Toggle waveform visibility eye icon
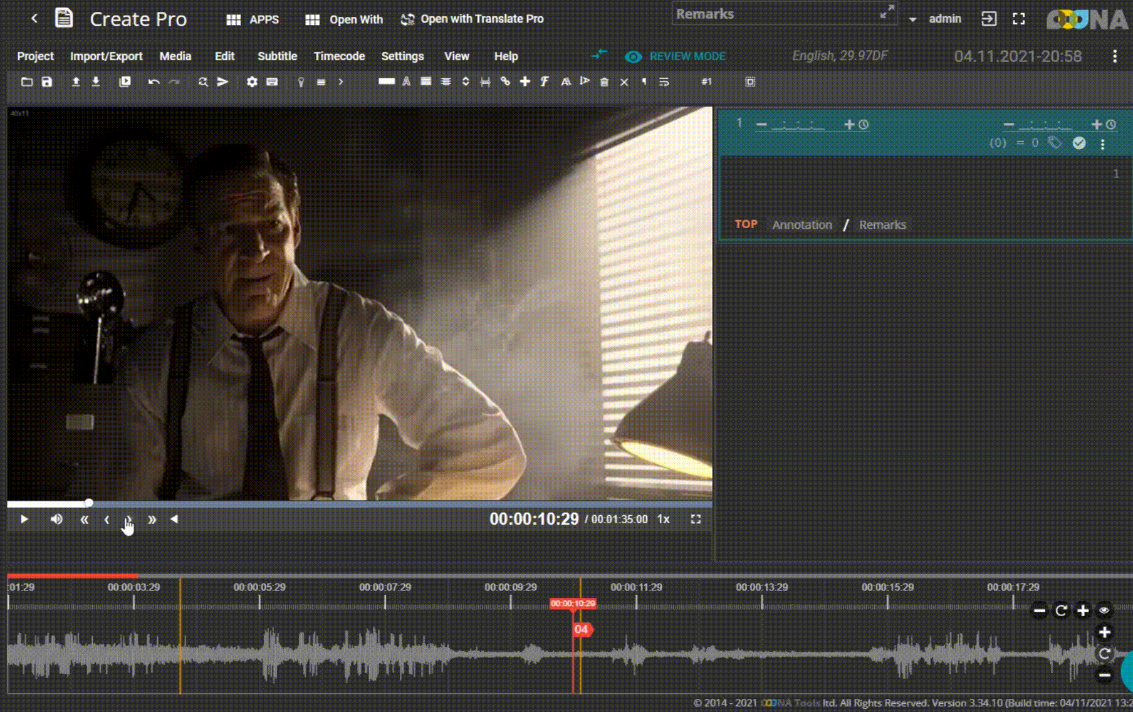 (1104, 610)
